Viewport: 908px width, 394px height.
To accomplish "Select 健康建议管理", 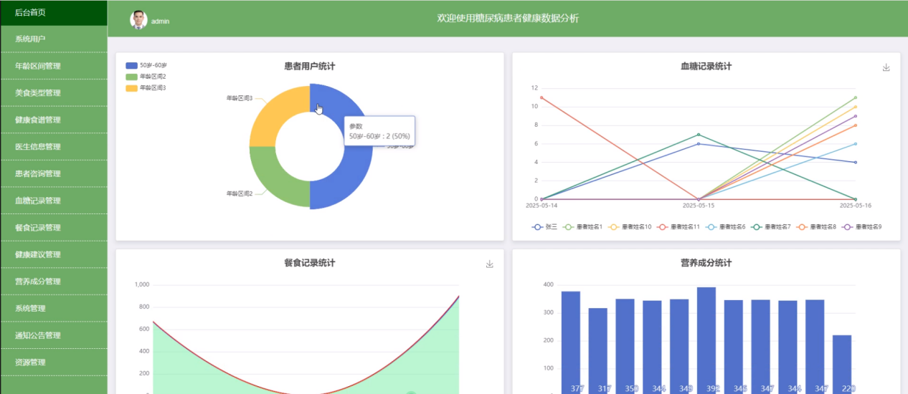I will click(54, 254).
